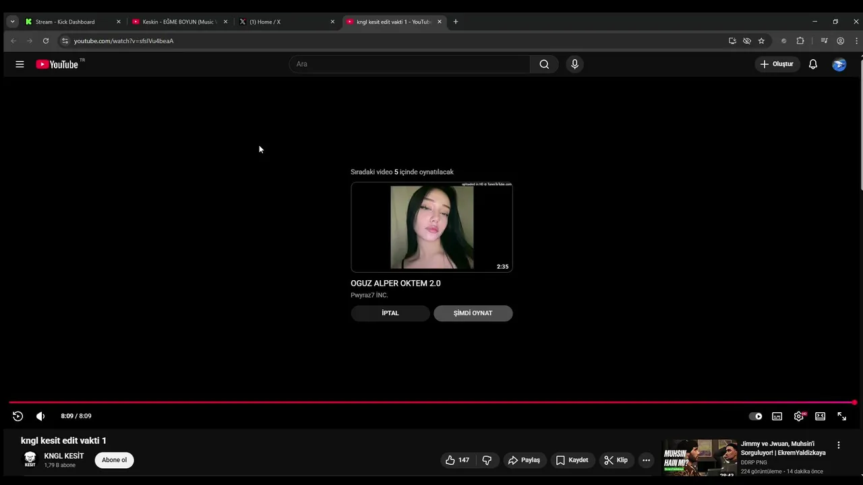This screenshot has height=485, width=863.
Task: Play next video with ŞİMDİ OYNAT
Action: [x=473, y=313]
